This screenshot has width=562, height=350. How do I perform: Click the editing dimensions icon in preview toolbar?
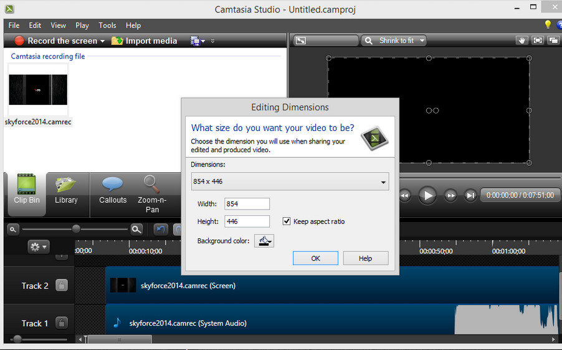(301, 41)
